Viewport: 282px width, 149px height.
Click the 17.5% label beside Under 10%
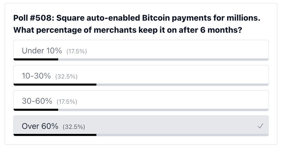pyautogui.click(x=77, y=51)
